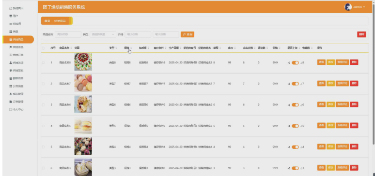Viewport: 375px width, 176px height.
Task: Click the favorites count icon in row 1
Action: [x=301, y=62]
